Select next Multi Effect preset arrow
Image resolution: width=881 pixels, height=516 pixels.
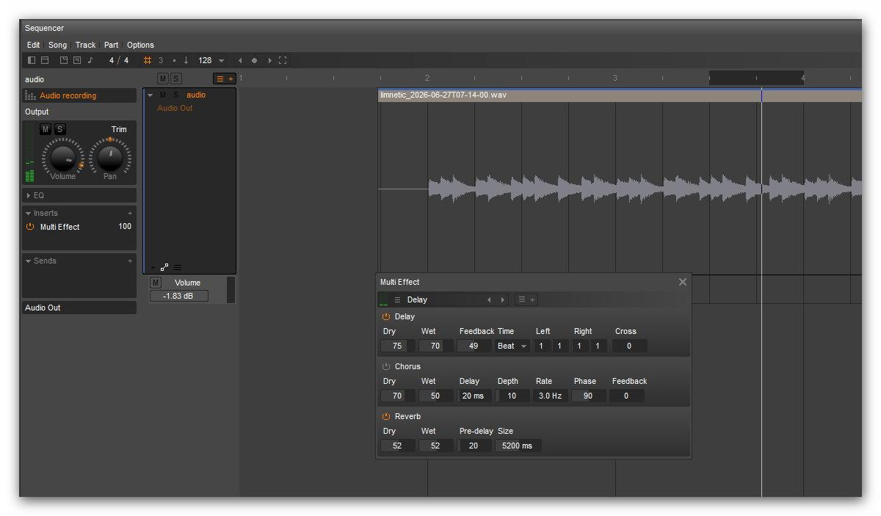502,299
